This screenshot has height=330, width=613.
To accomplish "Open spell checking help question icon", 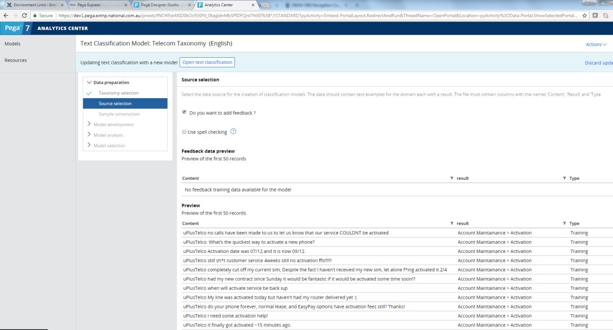I will pos(233,131).
